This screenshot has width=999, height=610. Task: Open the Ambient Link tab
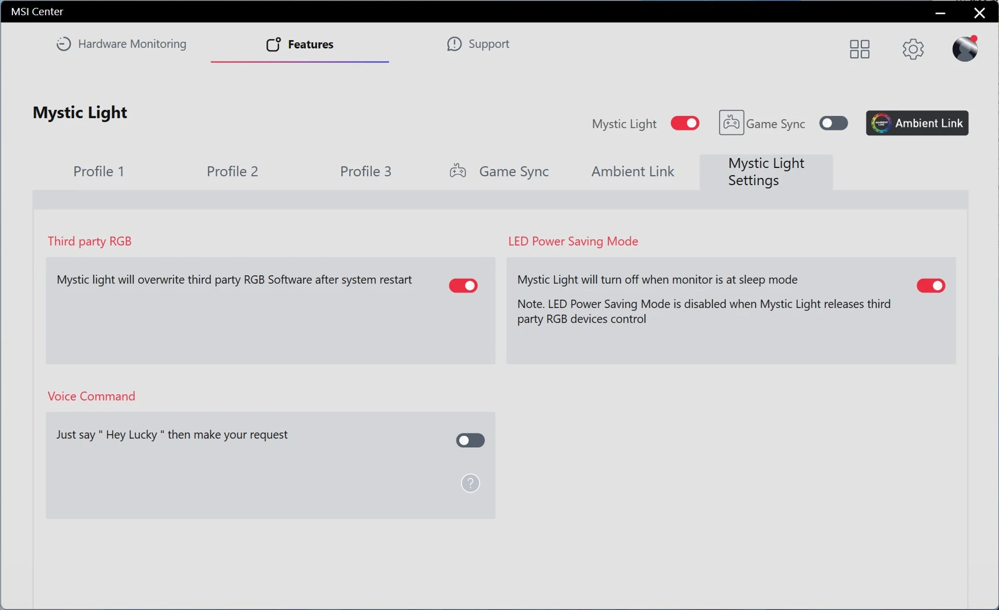(x=633, y=171)
